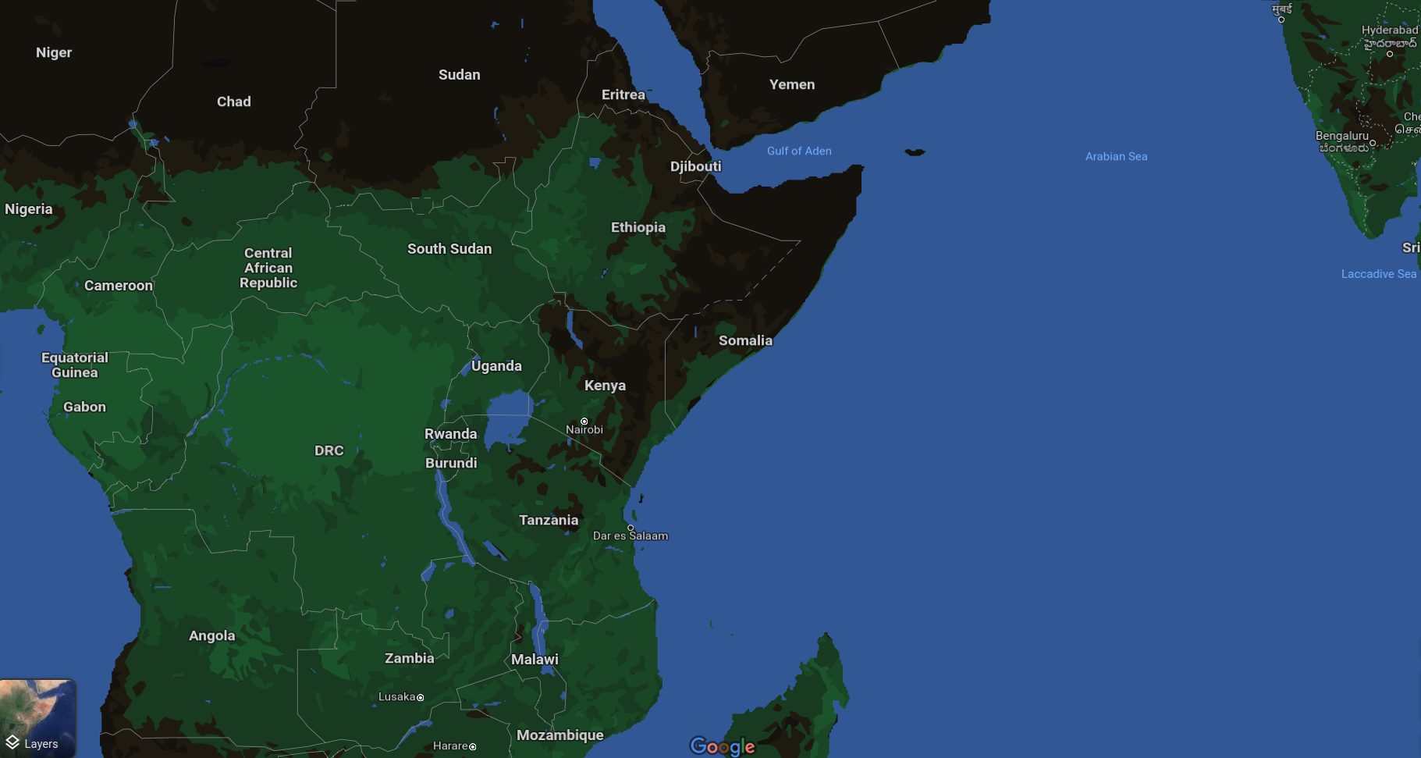Select the Gabon country label
1421x758 pixels.
[84, 407]
